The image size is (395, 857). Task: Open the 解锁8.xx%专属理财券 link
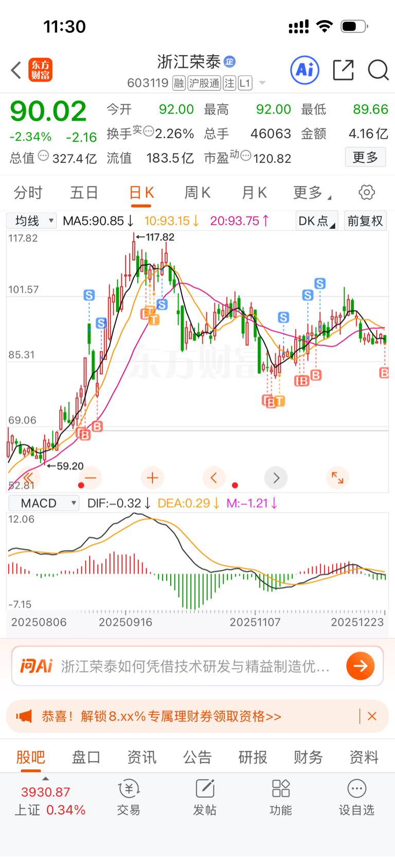[x=161, y=716]
